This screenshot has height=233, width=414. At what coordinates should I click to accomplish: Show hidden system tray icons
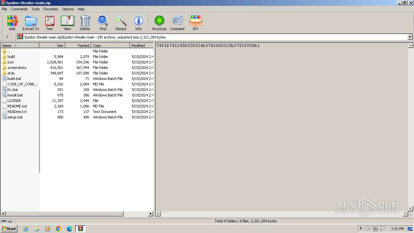click(x=361, y=229)
